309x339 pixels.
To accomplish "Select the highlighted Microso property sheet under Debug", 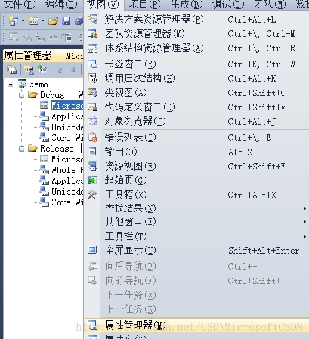I will [x=67, y=106].
